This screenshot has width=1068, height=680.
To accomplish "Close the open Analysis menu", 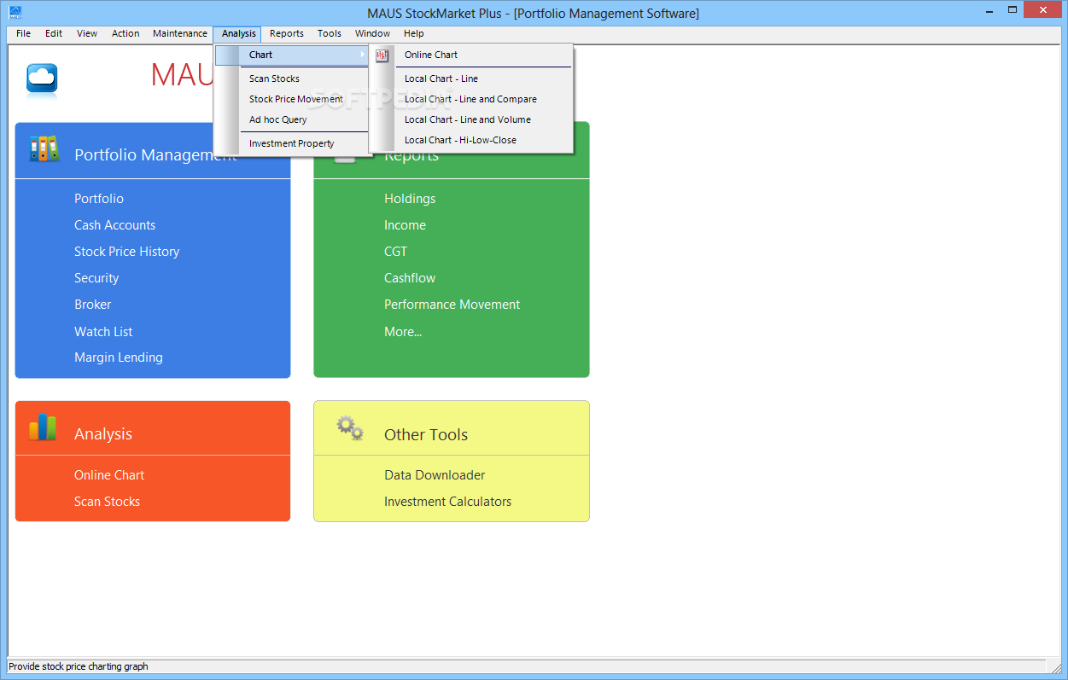I will click(x=238, y=33).
